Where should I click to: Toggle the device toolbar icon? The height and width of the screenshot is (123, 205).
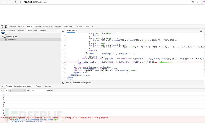pos(6,26)
